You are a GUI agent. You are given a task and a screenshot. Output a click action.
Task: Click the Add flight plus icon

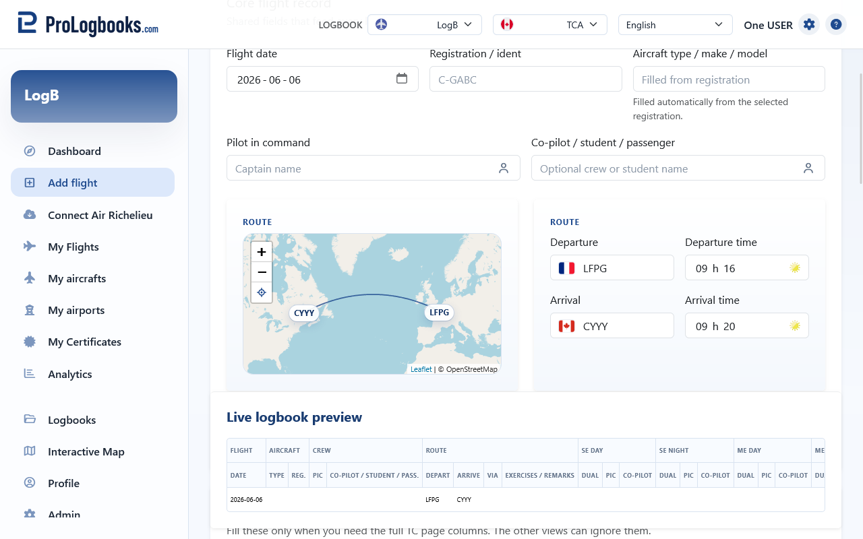click(x=30, y=183)
